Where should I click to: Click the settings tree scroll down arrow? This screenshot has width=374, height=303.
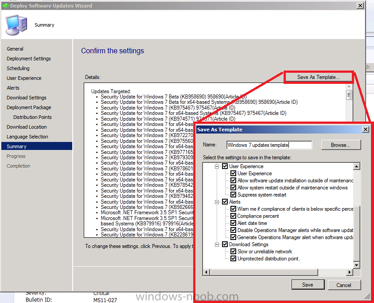click(357, 265)
